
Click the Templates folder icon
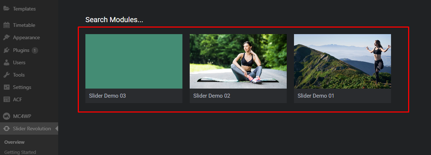[7, 8]
